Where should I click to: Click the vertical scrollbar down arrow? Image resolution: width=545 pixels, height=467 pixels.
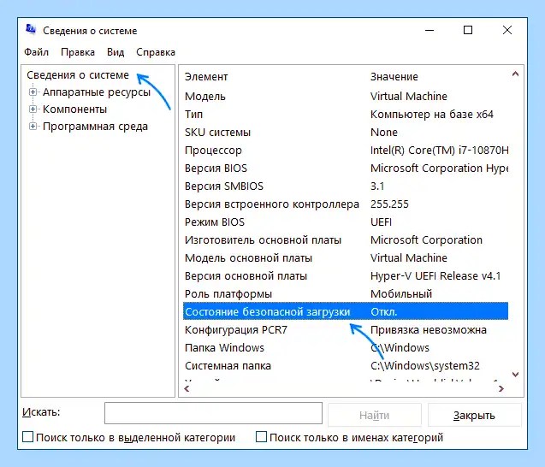click(515, 375)
